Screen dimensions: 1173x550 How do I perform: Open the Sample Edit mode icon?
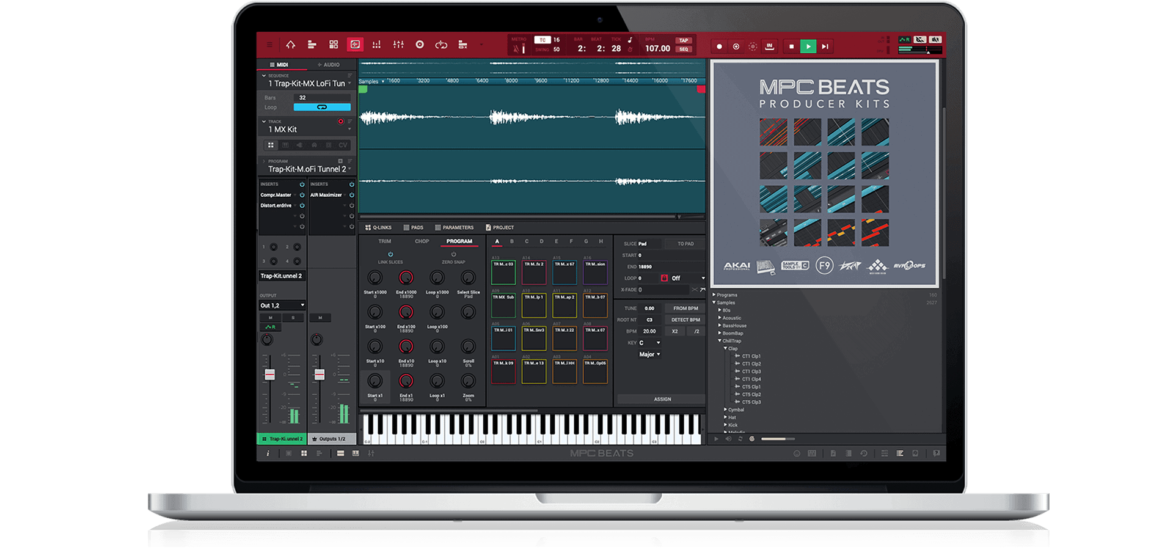coord(355,45)
